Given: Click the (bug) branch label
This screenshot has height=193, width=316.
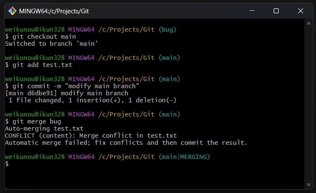Looking at the screenshot, I should [167, 30].
